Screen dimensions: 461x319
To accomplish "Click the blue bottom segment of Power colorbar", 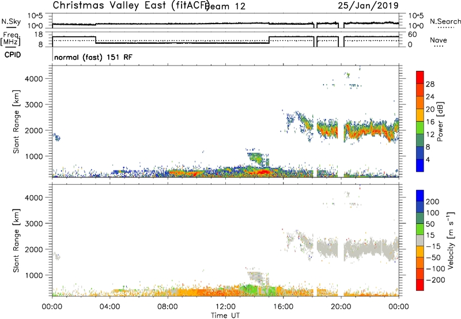I will pos(420,165).
